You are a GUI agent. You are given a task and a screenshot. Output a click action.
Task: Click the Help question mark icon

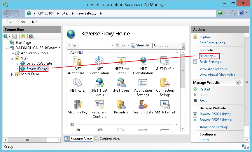click(242, 13)
